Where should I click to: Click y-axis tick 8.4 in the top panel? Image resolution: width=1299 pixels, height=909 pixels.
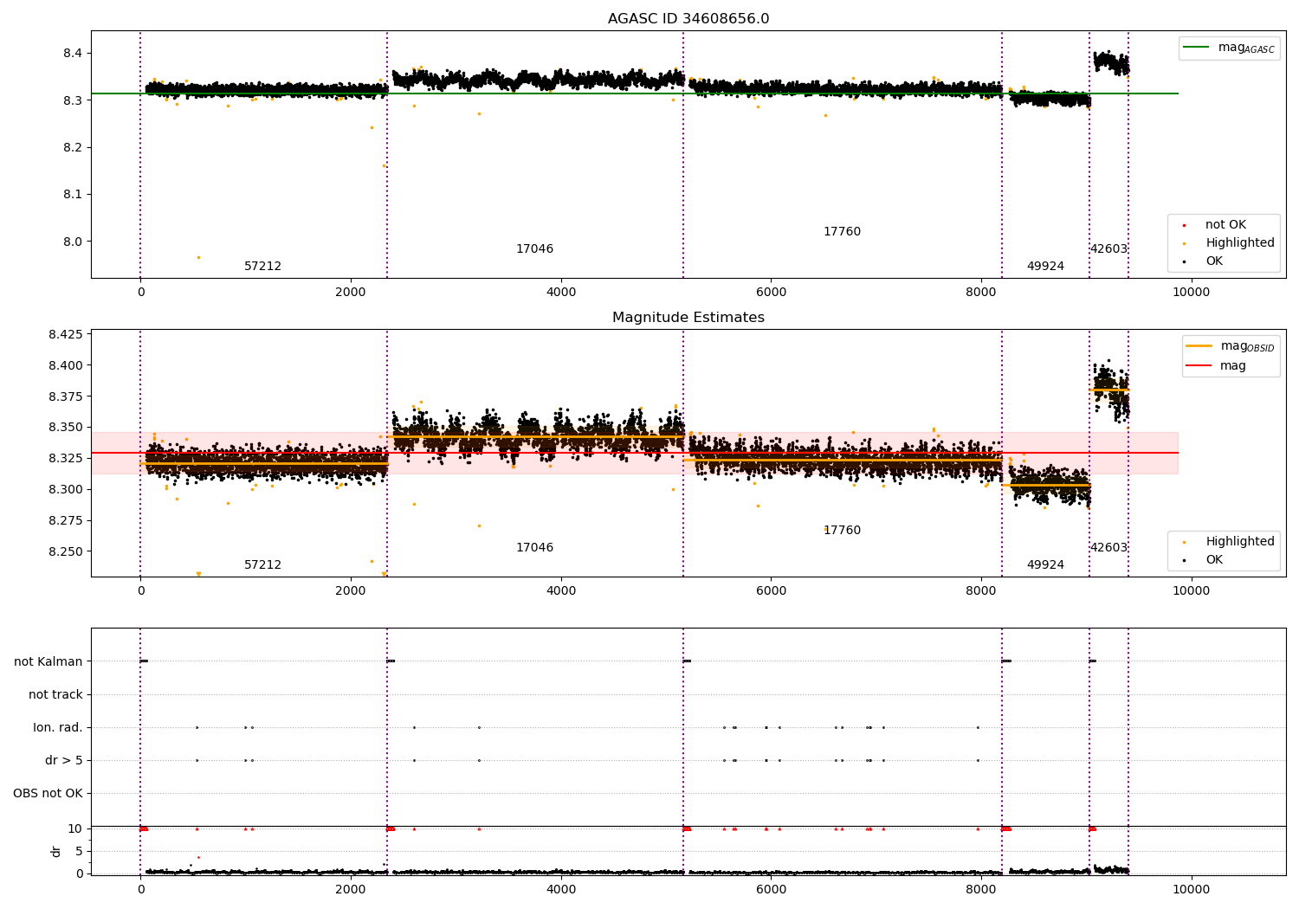coord(73,54)
